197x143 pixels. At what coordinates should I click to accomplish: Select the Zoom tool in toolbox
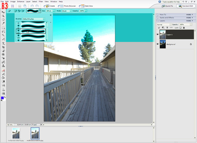coord(3,16)
